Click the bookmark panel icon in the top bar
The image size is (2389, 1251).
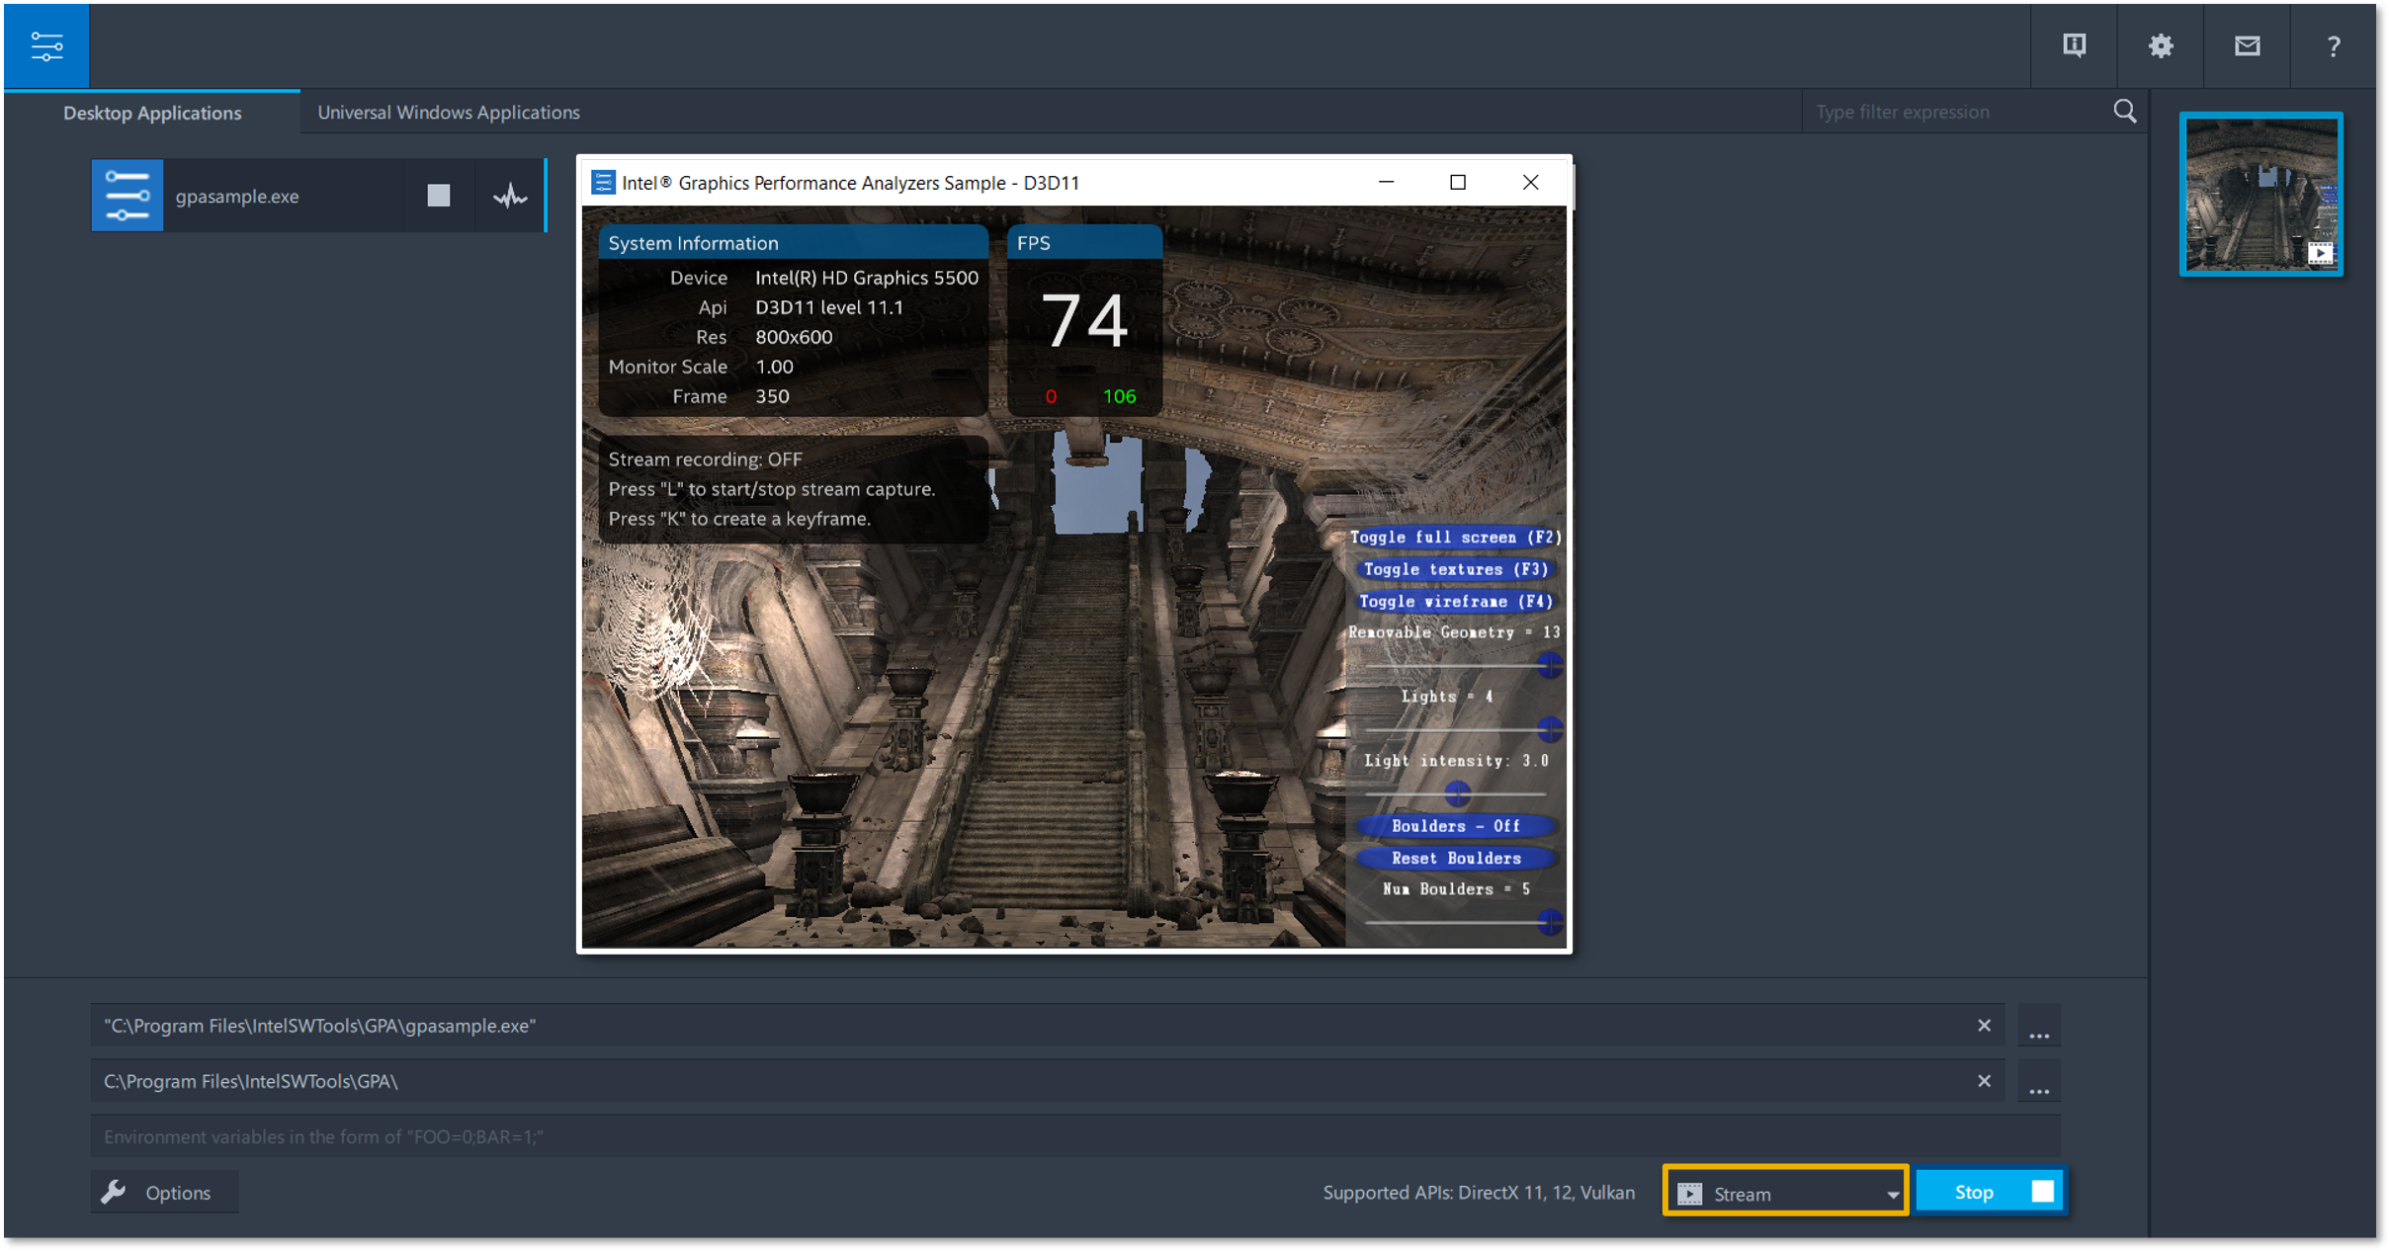pyautogui.click(x=2074, y=45)
